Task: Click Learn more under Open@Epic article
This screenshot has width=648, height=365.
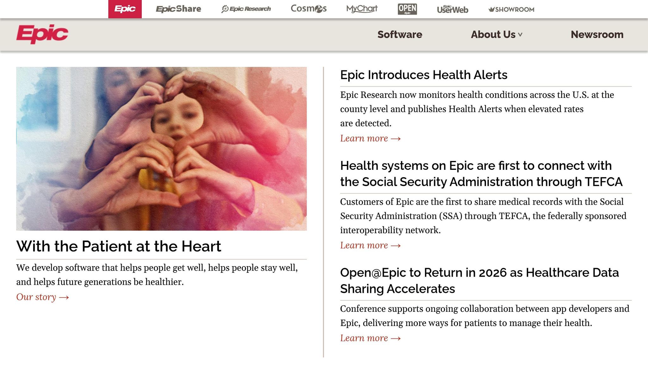Action: coord(371,338)
